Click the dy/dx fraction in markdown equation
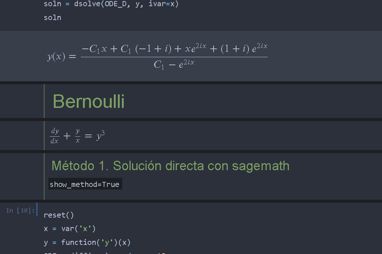Image resolution: width=382 pixels, height=254 pixels. 55,136
